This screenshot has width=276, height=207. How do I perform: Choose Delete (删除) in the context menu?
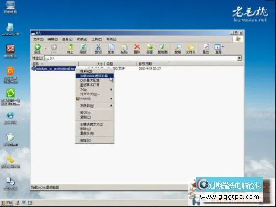[94, 129]
